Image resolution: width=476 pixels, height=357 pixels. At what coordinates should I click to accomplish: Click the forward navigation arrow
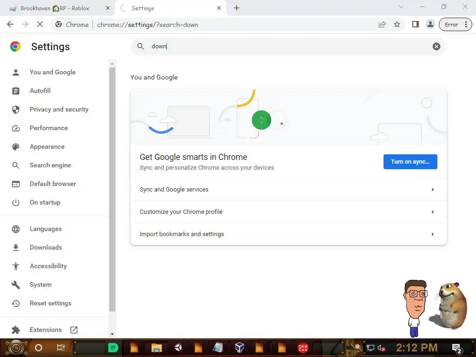pyautogui.click(x=25, y=24)
